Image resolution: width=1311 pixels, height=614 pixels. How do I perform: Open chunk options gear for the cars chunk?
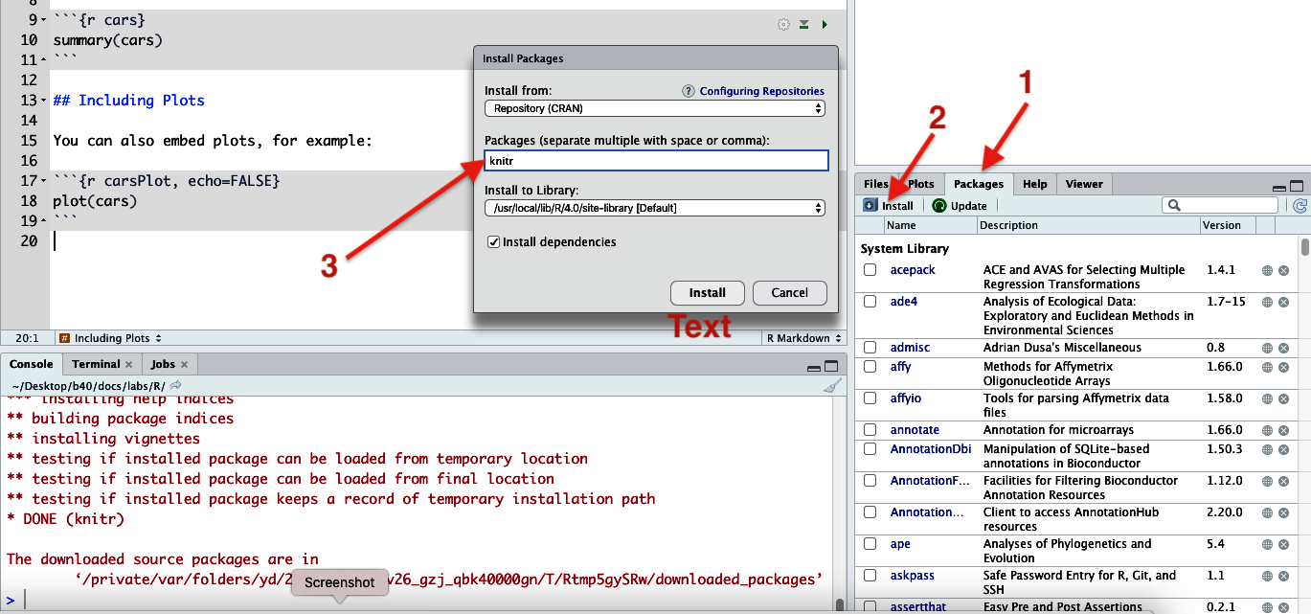[783, 23]
